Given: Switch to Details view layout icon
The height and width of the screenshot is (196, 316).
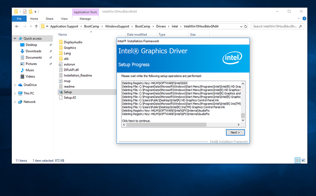Looking at the screenshot, I should pos(298,160).
